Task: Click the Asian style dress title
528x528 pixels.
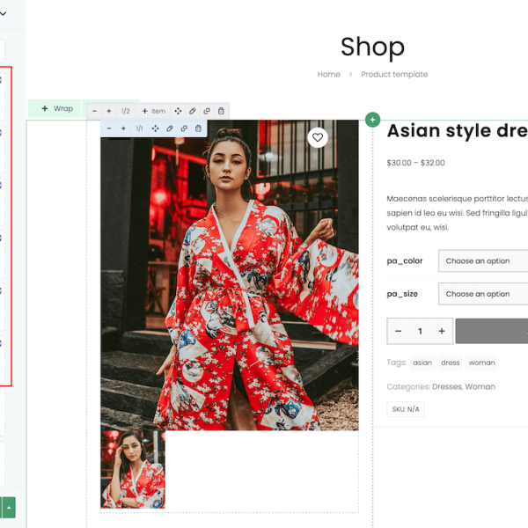Action: point(458,130)
